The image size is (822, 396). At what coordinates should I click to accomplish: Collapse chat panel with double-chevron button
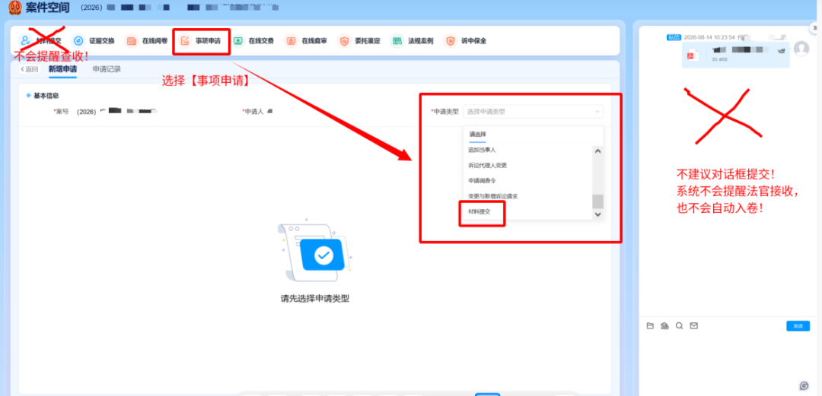813,29
